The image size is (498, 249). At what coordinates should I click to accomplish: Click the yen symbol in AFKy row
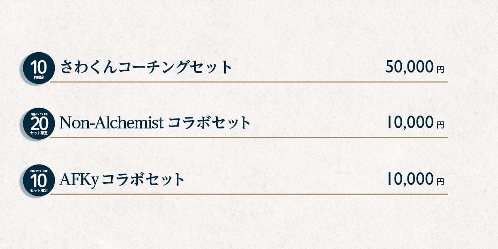tap(440, 181)
